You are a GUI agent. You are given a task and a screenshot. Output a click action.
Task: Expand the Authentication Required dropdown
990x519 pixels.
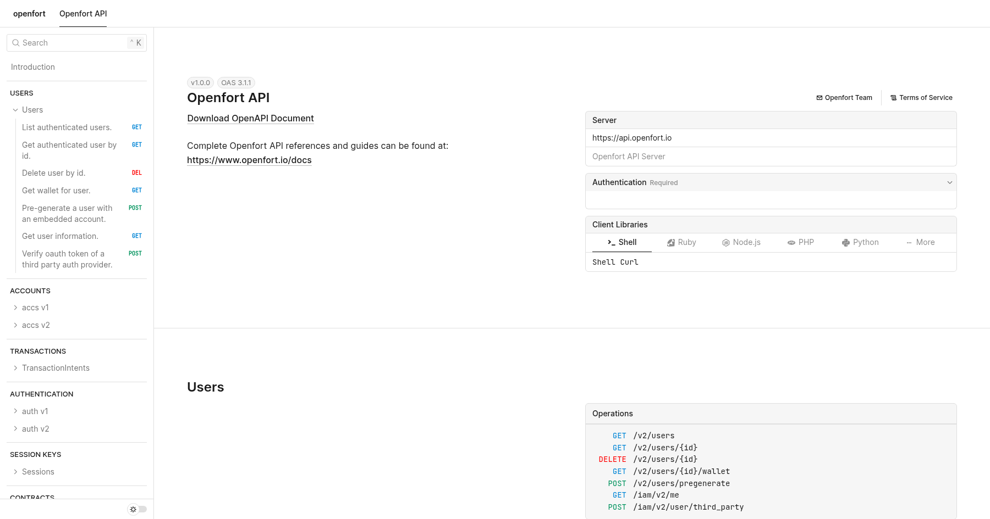(949, 182)
